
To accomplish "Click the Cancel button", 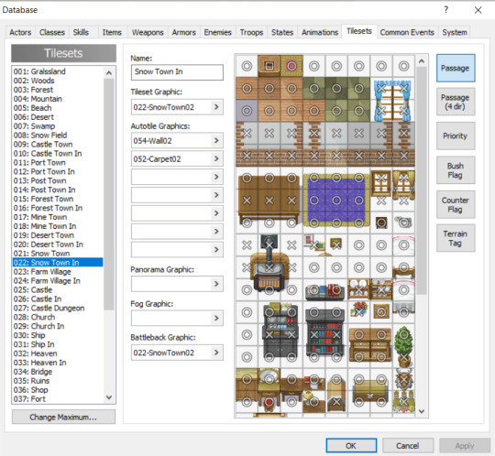I will point(408,446).
